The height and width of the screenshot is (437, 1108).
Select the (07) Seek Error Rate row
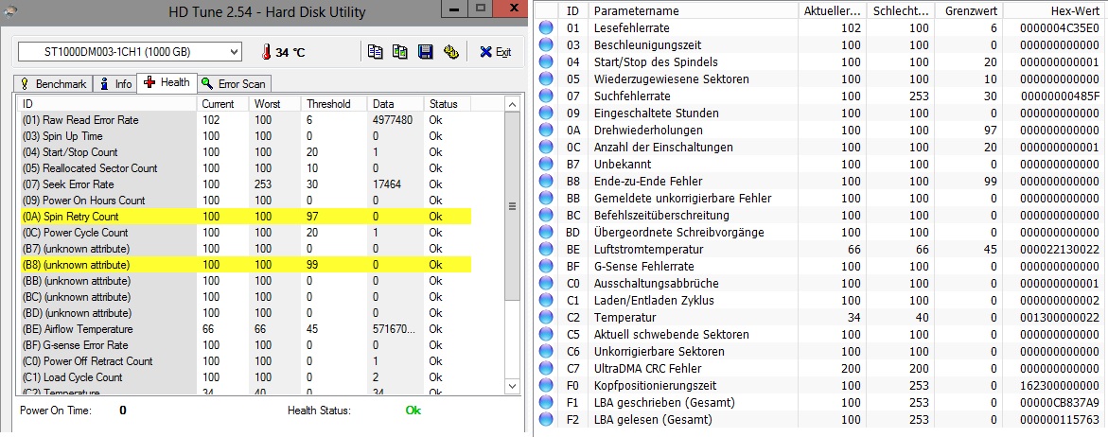[244, 184]
